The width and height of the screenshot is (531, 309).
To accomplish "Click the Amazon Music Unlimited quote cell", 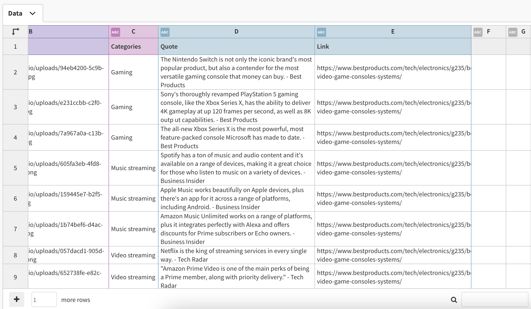I will 236,229.
